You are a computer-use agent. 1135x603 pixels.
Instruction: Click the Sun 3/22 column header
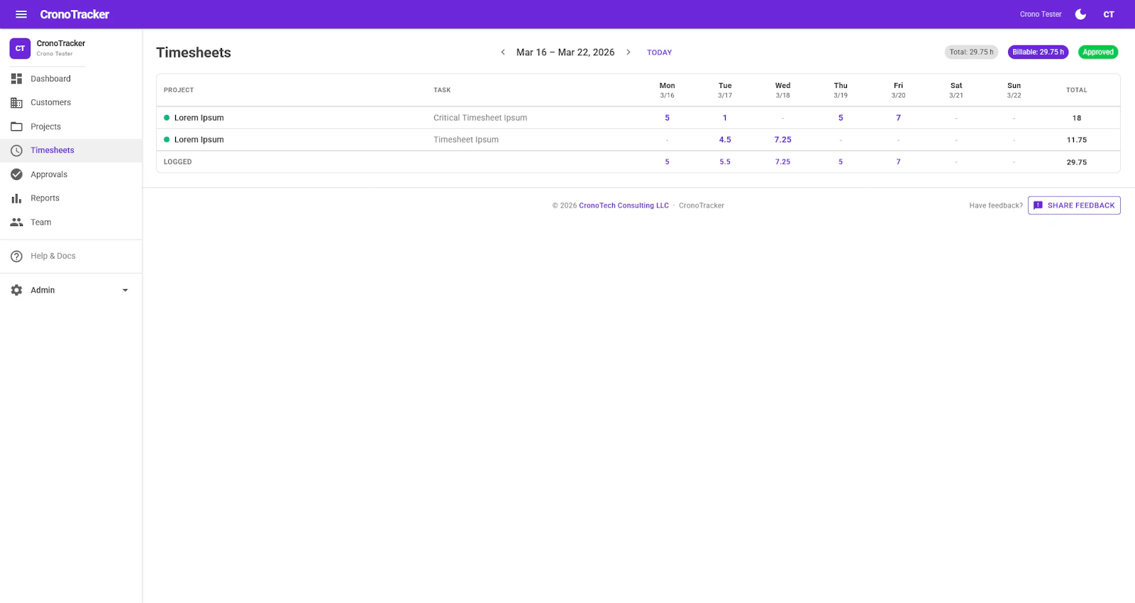(1014, 90)
